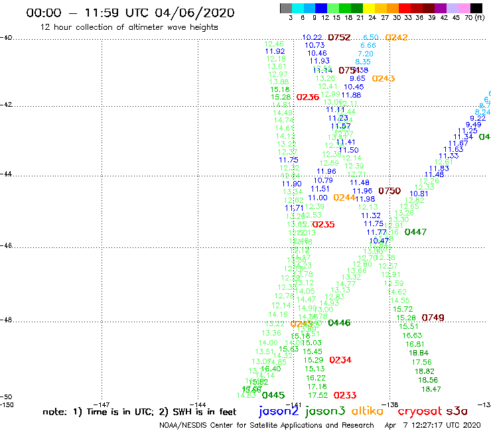Viewport: 491px width, 431px height.
Task: Click the 0243 altika pass time label
Action: click(384, 78)
